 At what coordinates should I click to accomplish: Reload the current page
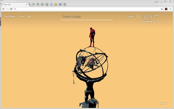(11, 9)
